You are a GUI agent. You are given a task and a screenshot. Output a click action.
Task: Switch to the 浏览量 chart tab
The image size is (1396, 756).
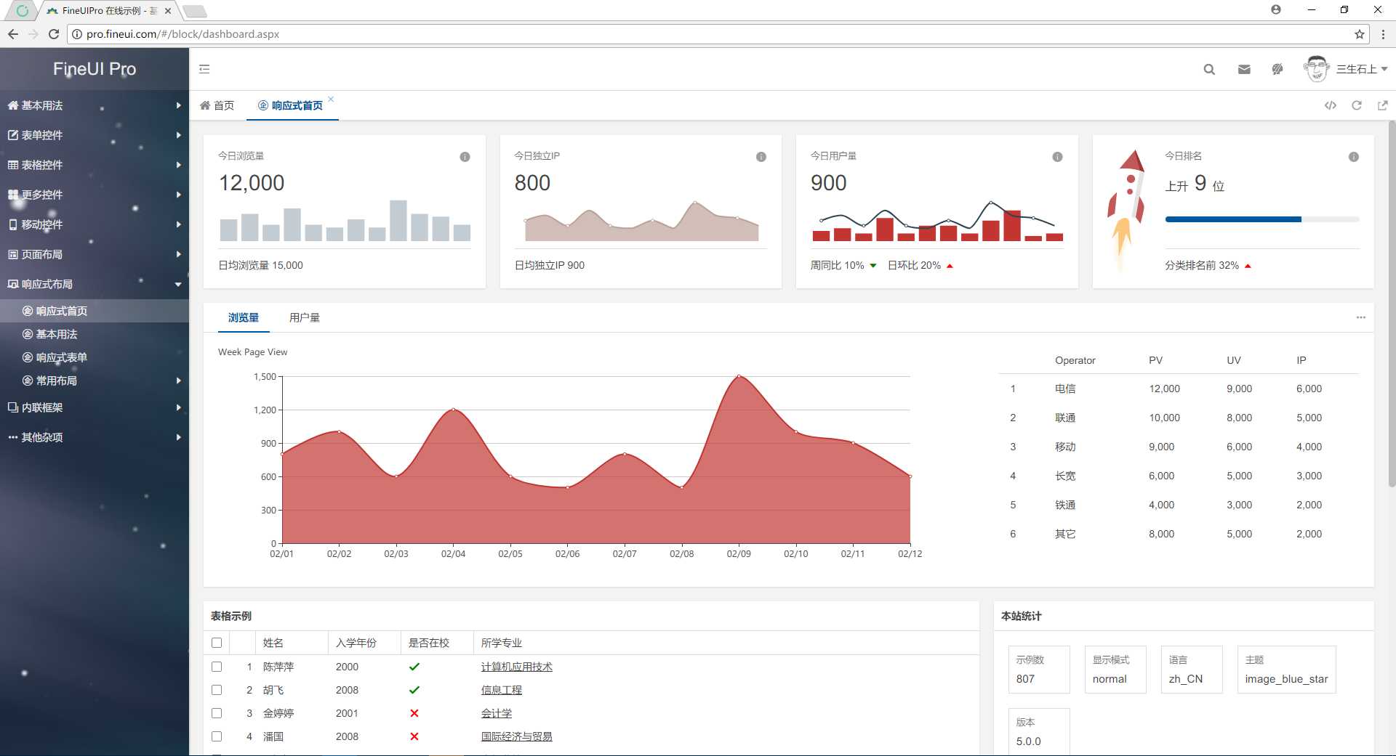tap(244, 317)
